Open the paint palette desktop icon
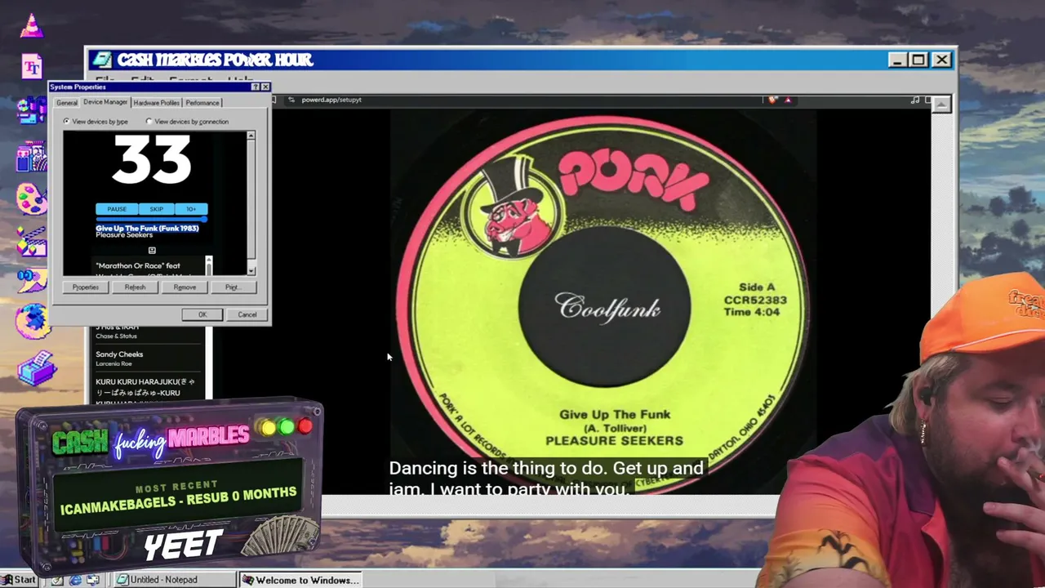Screen dimensions: 1045x588 32,198
